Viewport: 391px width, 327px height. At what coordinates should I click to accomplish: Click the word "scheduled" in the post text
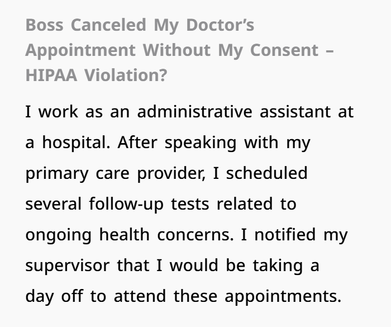(x=266, y=173)
